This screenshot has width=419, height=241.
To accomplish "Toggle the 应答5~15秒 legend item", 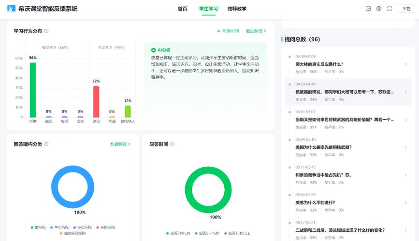I will (207, 233).
